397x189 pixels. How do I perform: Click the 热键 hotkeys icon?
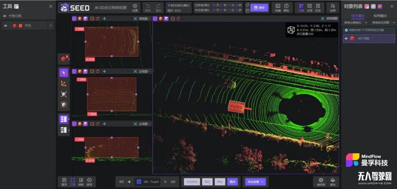278,7
